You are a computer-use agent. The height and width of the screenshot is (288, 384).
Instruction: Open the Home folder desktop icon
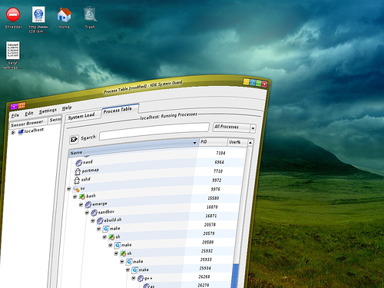pos(64,15)
